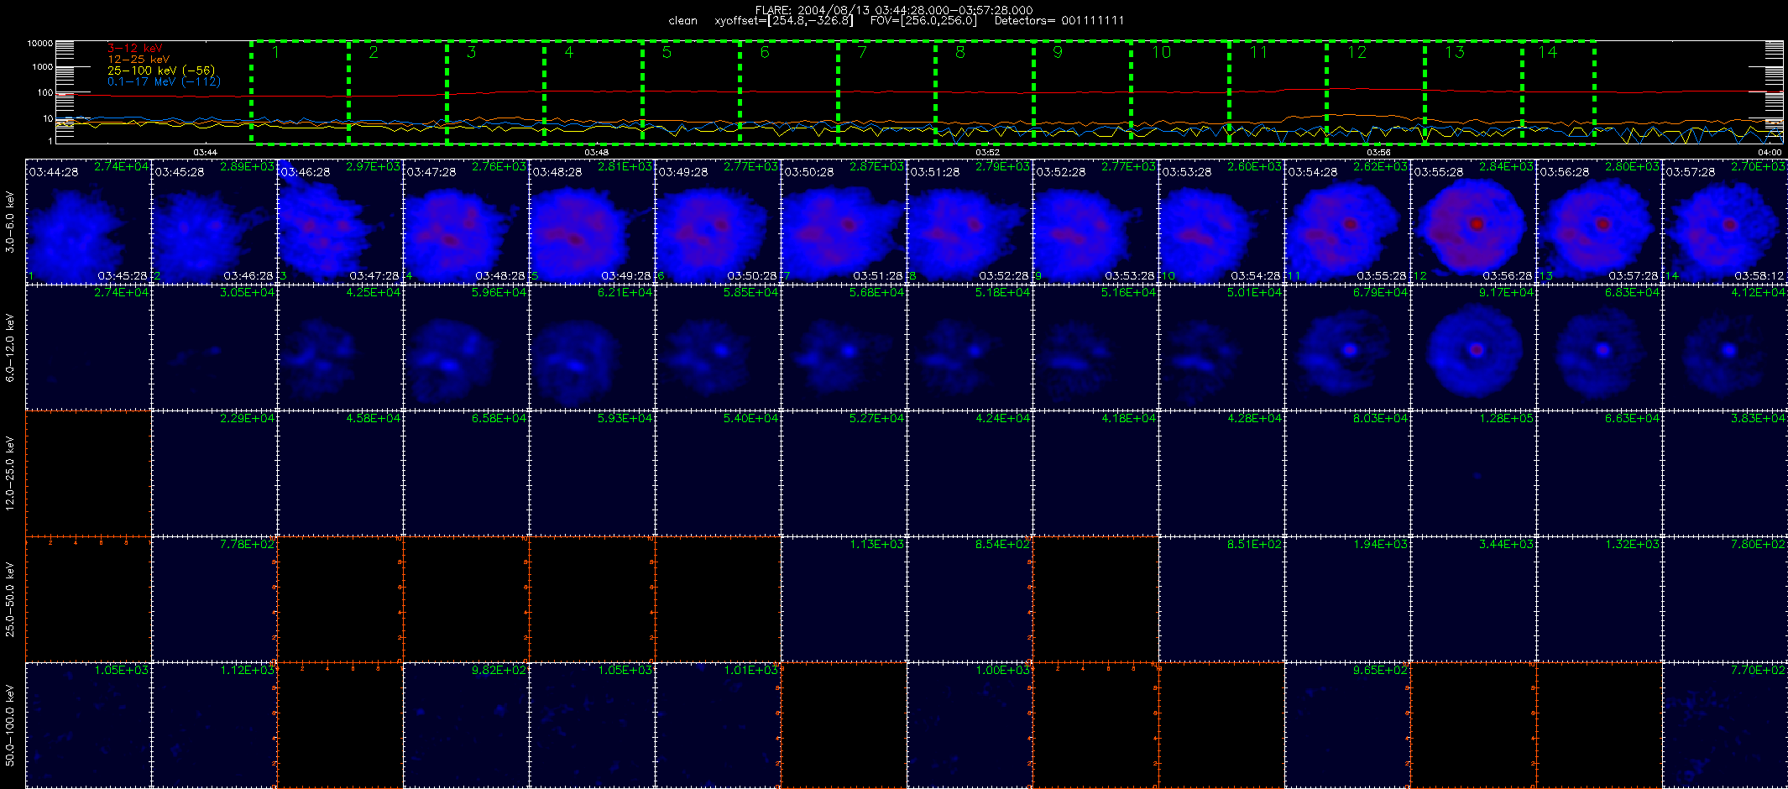Open the 6–12 keV image labeled 4.25E+04
The height and width of the screenshot is (789, 1788).
coord(340,347)
